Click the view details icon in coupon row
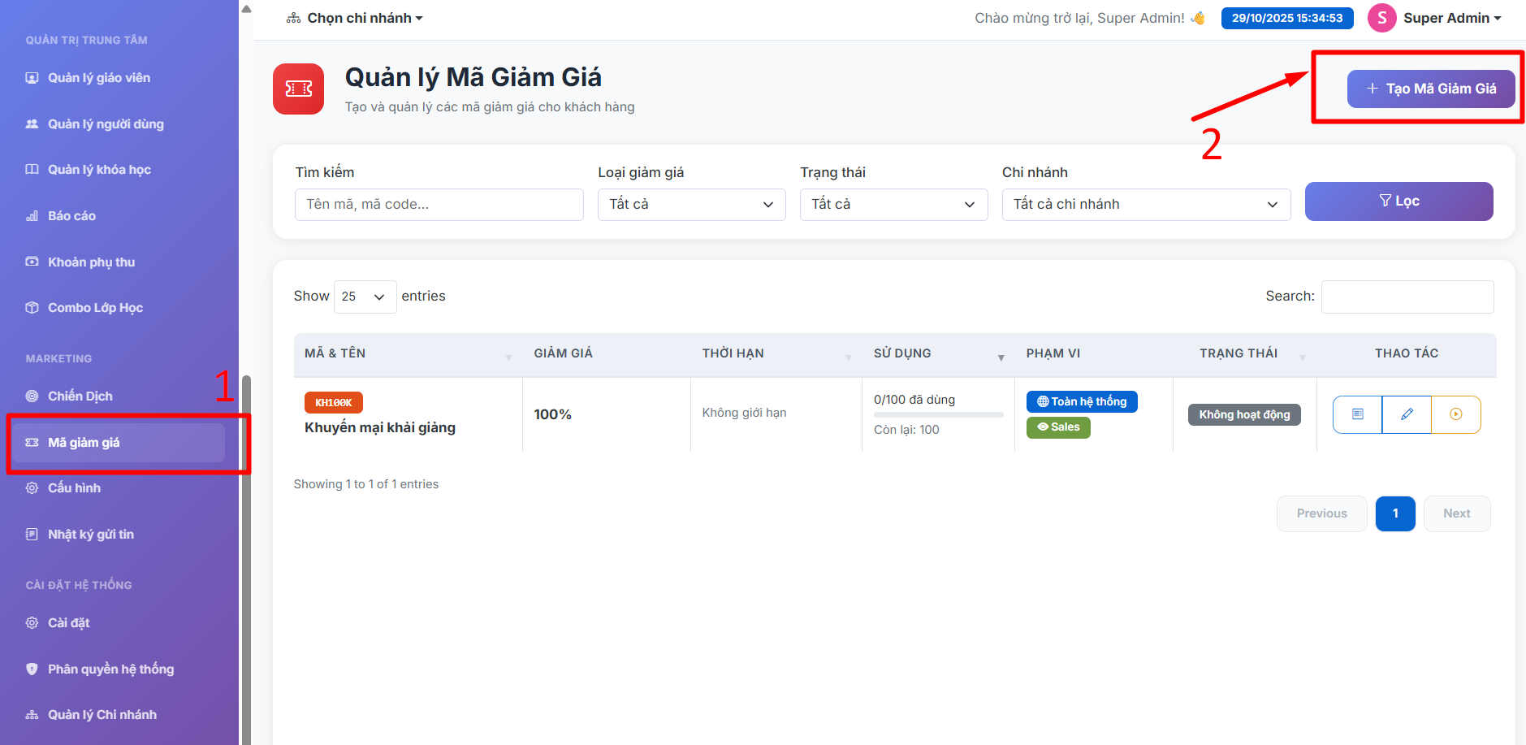The image size is (1526, 745). [1357, 414]
